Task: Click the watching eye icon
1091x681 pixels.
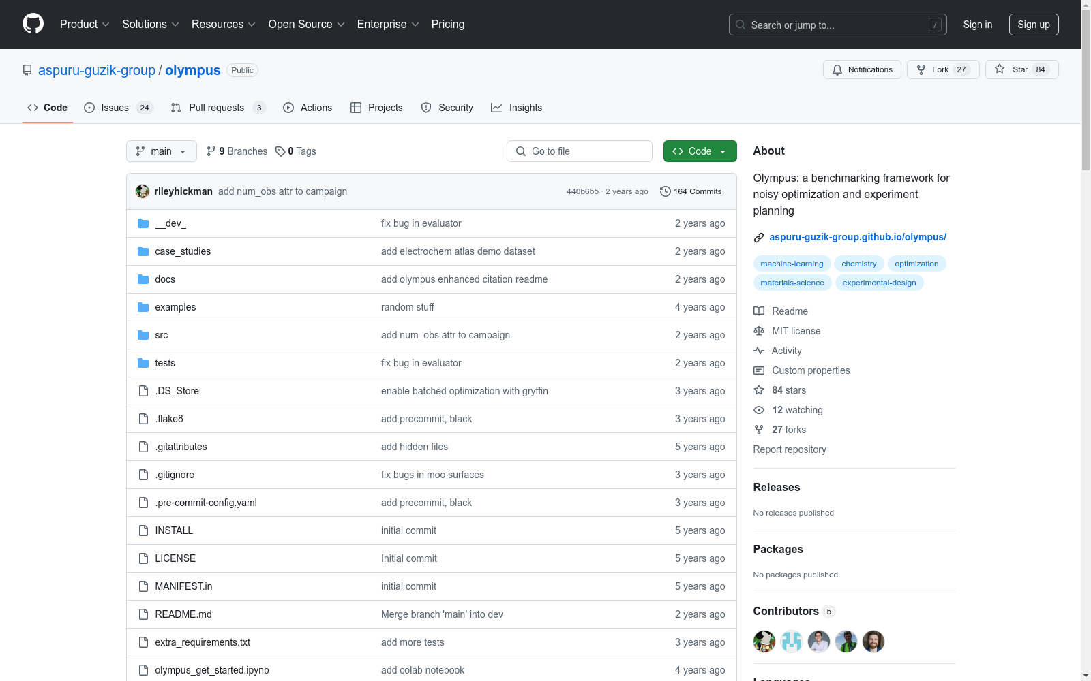Action: point(759,410)
